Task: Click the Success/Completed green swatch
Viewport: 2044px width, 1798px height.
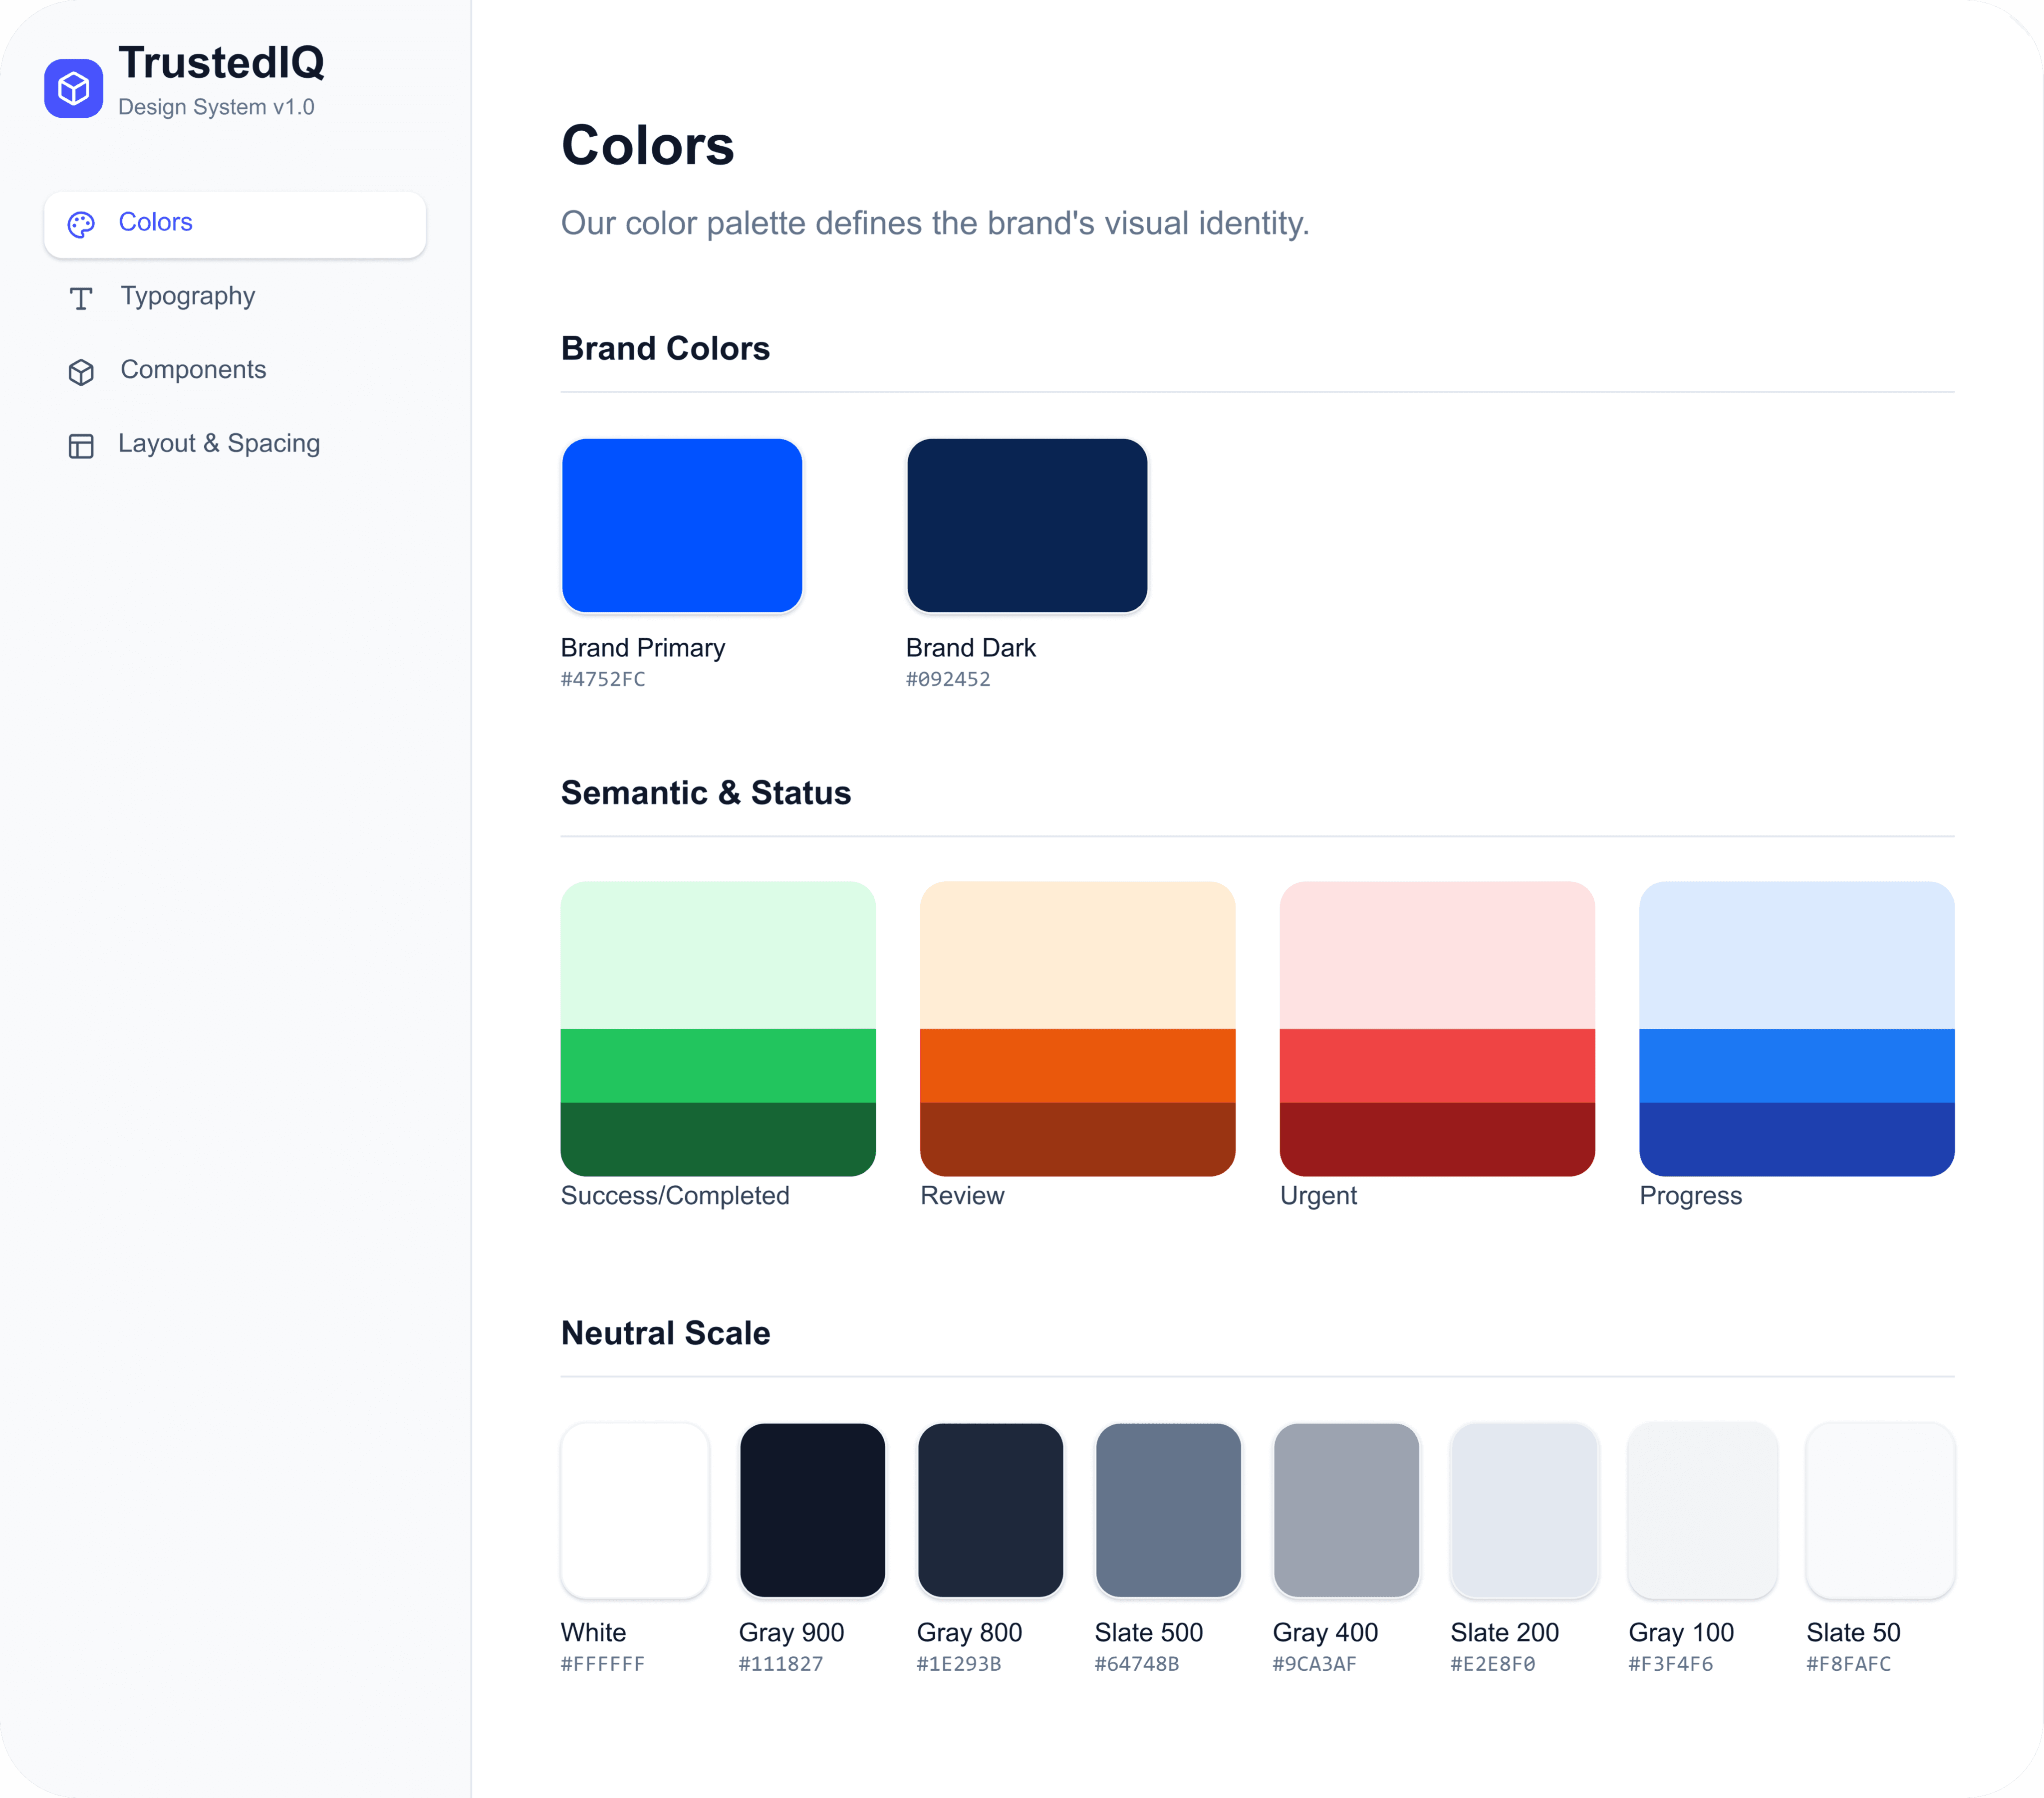Action: (718, 1028)
